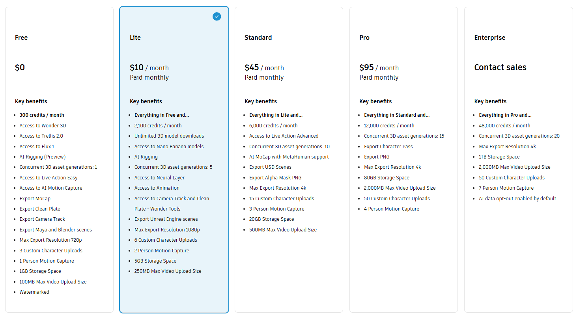Click Access to Nano Banana models
Image resolution: width=577 pixels, height=317 pixels.
(169, 147)
